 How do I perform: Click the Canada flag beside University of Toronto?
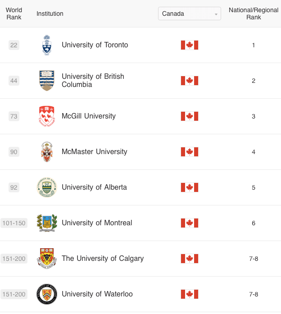coord(190,45)
